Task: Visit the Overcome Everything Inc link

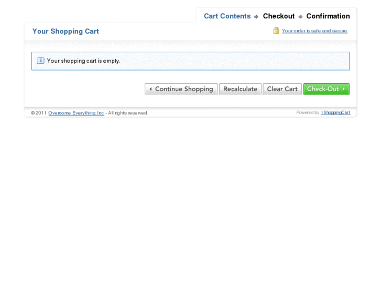Action: [76, 113]
